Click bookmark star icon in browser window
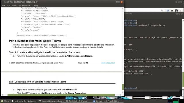Image resolution: width=184 pixels, height=103 pixels. pyautogui.click(x=162, y=11)
